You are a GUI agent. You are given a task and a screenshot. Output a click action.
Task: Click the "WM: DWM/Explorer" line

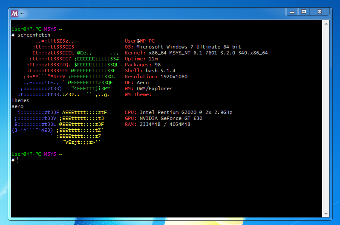tap(149, 88)
